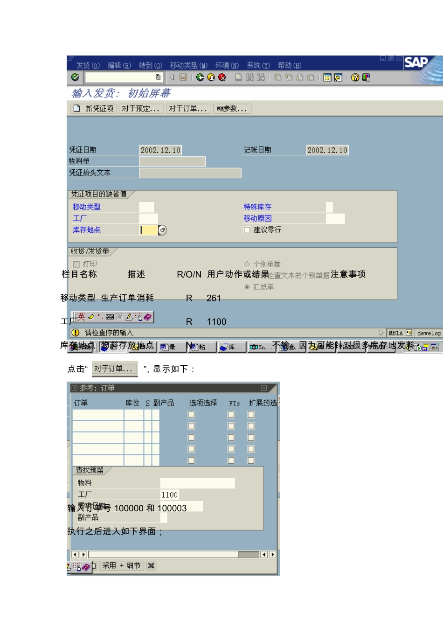Check last row FIs checkbox
The height and width of the screenshot is (627, 443).
231,460
